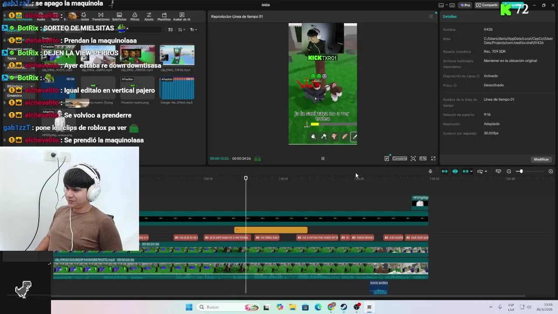The image size is (558, 314).
Task: Open the Transiciones tab
Action: pos(101,17)
